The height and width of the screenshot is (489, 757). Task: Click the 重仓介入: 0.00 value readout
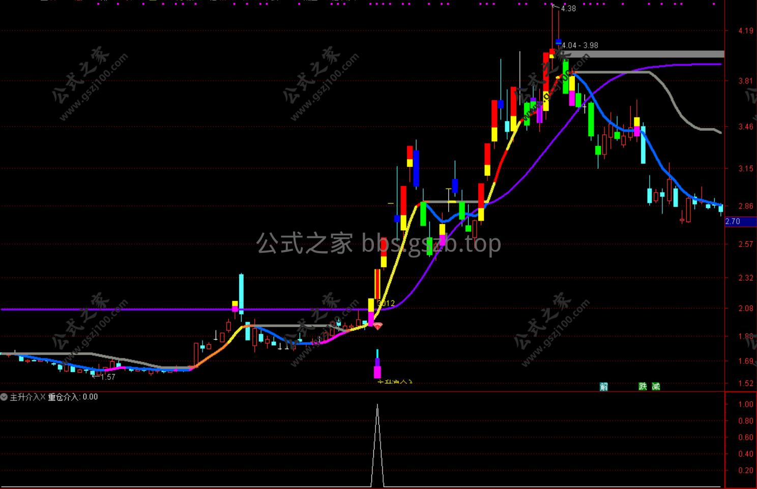[73, 397]
